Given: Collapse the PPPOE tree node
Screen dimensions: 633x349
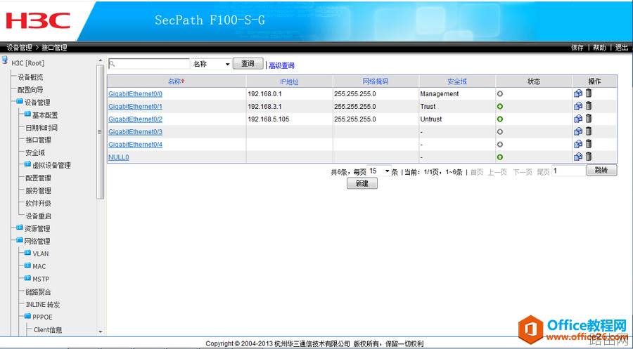Looking at the screenshot, I should pos(27,317).
